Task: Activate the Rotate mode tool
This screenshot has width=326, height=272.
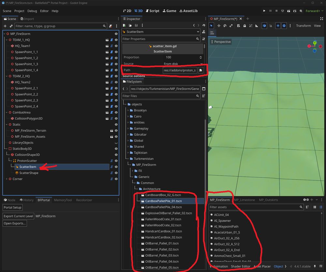Action: tap(225, 26)
